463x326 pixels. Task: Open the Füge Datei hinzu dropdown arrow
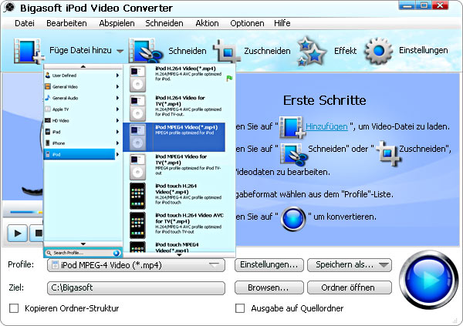120,51
